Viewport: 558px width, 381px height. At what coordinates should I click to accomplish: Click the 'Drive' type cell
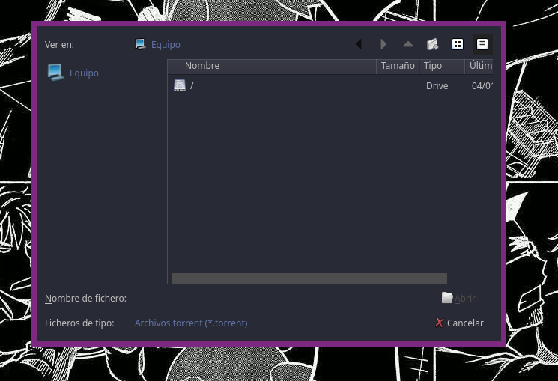437,86
